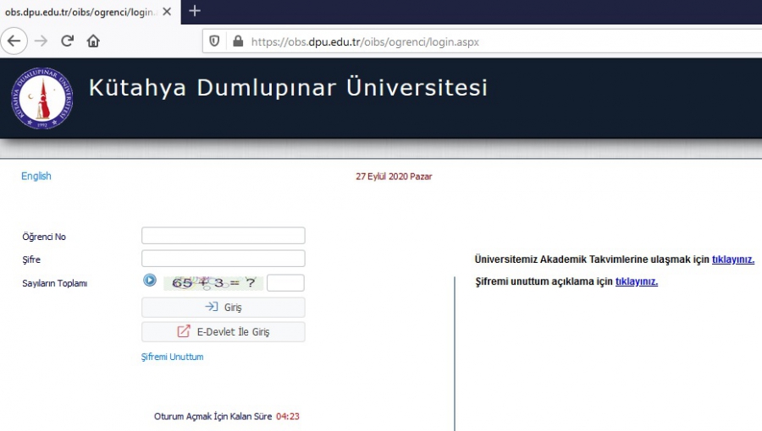Click the browser forward arrow

[41, 41]
